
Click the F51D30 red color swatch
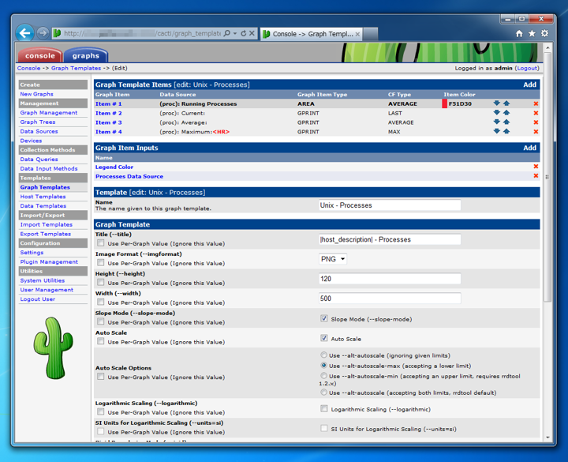pyautogui.click(x=444, y=103)
